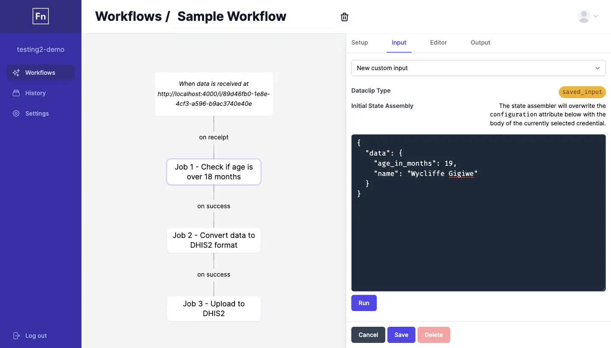Switch to the Editor tab
Image resolution: width=611 pixels, height=348 pixels.
tap(438, 42)
